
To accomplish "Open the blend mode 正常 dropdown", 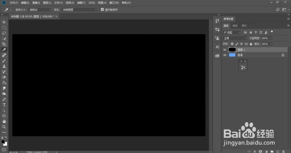I will click(x=235, y=38).
